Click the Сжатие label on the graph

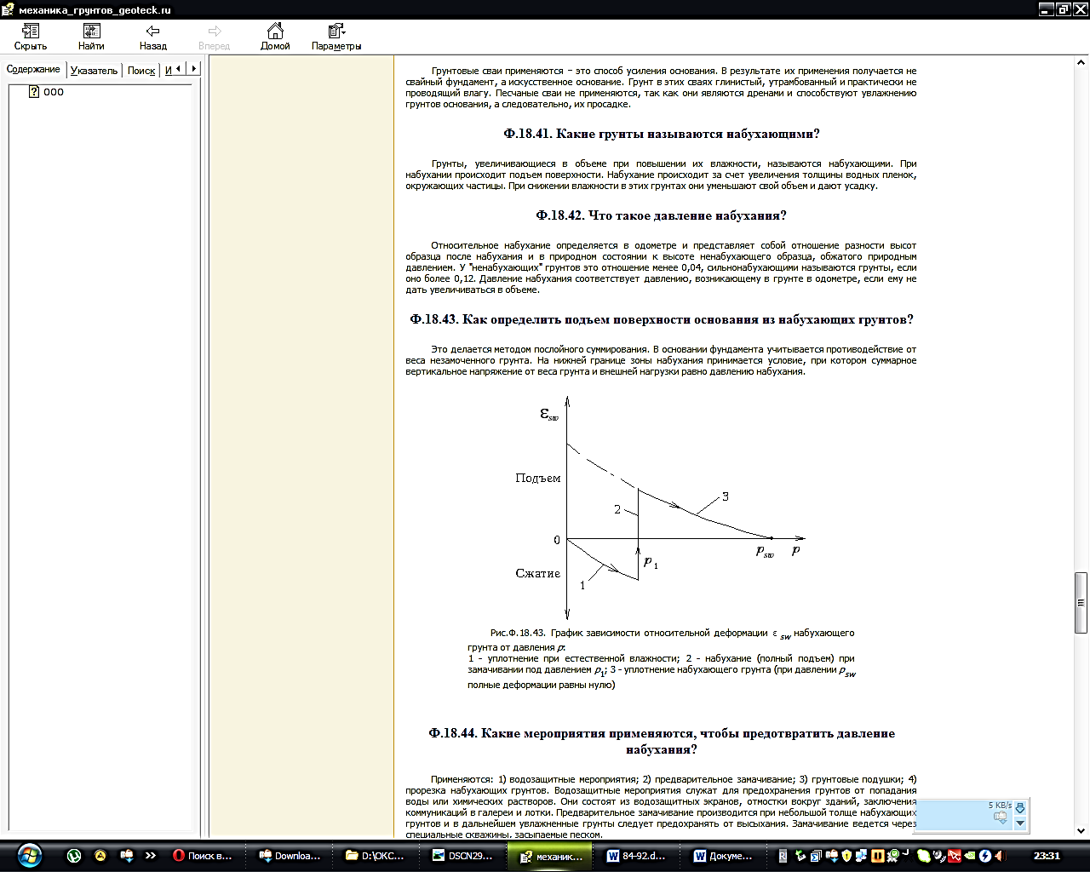(538, 573)
